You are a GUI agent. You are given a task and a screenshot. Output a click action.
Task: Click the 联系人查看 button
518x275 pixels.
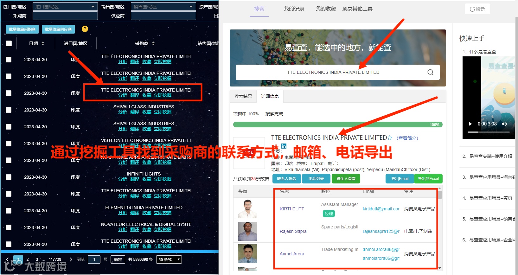click(346, 179)
